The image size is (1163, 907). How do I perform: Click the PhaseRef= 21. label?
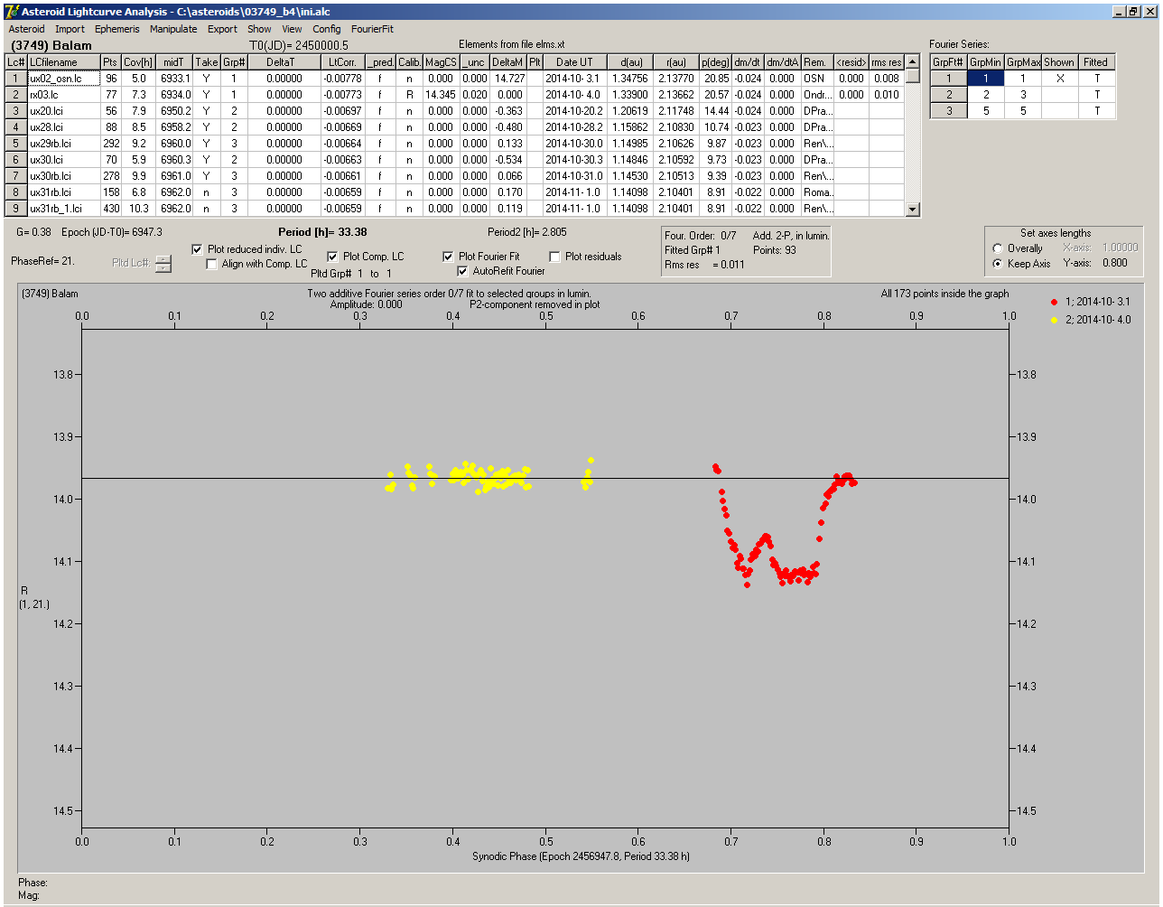tap(42, 260)
